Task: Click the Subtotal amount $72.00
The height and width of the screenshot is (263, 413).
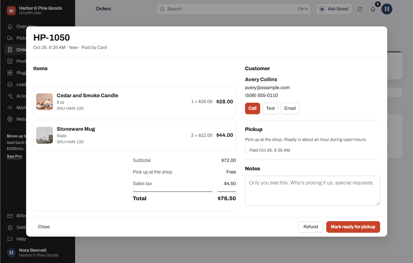Action: pyautogui.click(x=229, y=161)
